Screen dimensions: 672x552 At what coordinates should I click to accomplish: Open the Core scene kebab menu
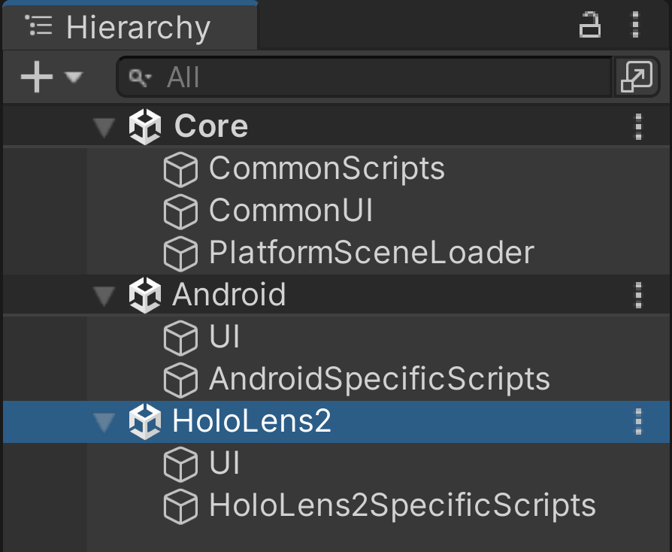(x=639, y=126)
